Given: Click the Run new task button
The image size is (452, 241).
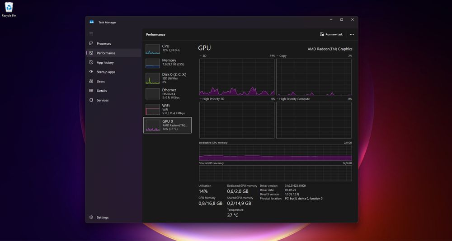Looking at the screenshot, I should (331, 34).
